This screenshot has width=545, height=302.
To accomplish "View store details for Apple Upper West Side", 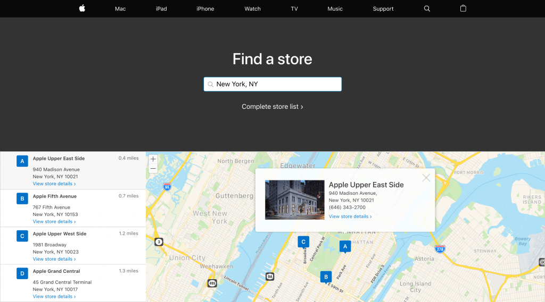I will [x=54, y=259].
